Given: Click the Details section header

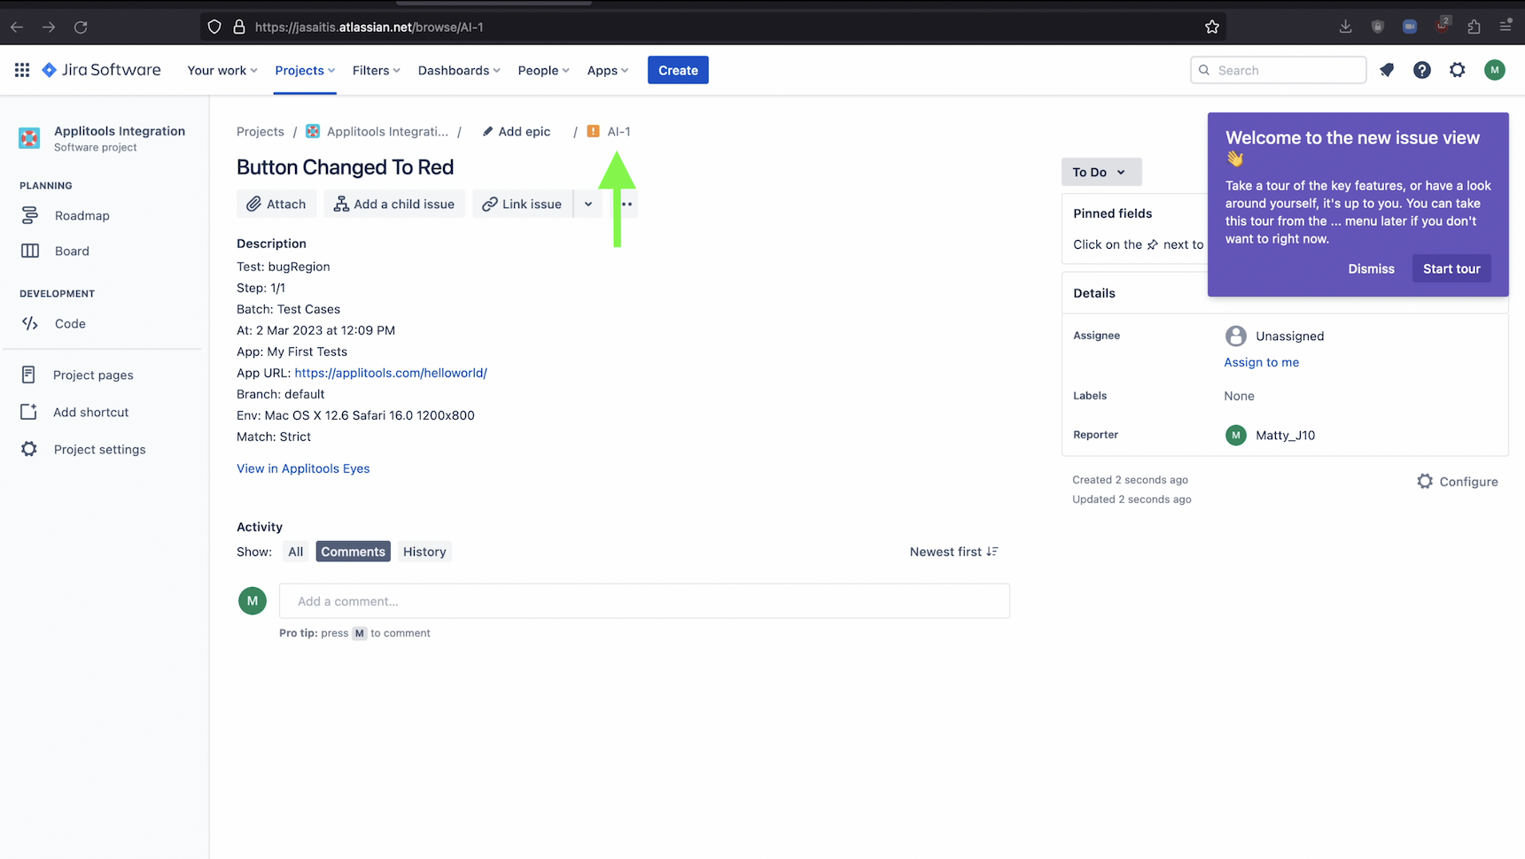Looking at the screenshot, I should point(1093,293).
